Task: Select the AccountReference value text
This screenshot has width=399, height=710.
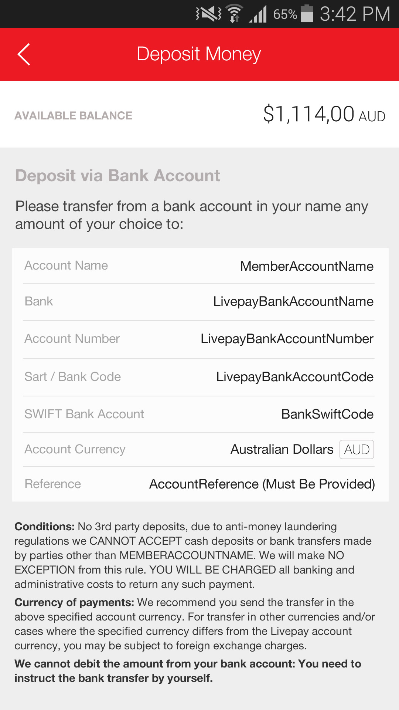Action: point(262,484)
